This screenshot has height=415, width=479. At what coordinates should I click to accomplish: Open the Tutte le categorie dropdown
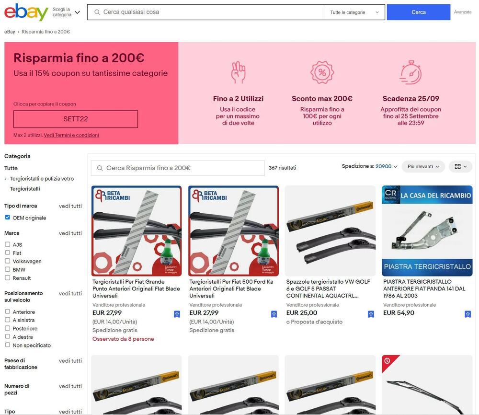coord(354,12)
